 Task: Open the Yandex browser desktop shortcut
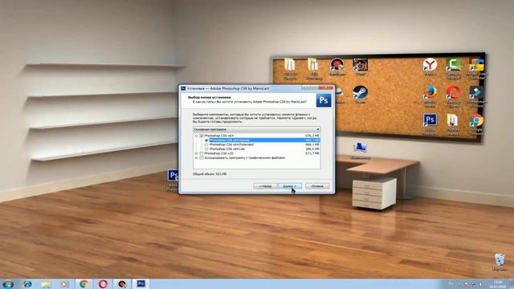(430, 67)
